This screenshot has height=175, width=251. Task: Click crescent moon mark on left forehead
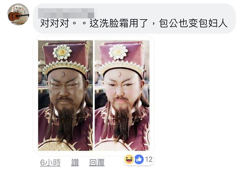64,74
